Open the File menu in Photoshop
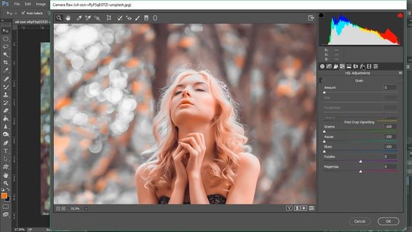 pyautogui.click(x=17, y=4)
